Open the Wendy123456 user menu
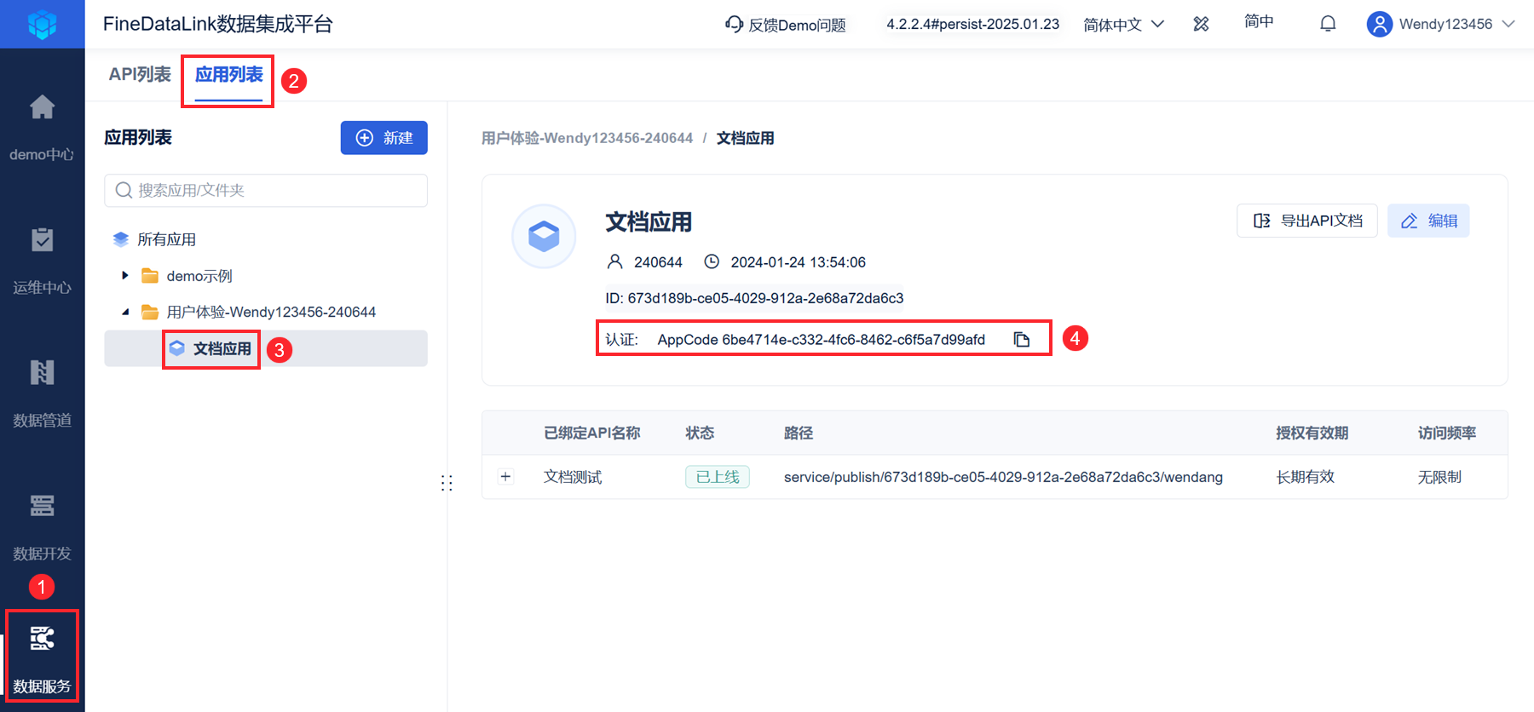The height and width of the screenshot is (712, 1534). 1441,24
